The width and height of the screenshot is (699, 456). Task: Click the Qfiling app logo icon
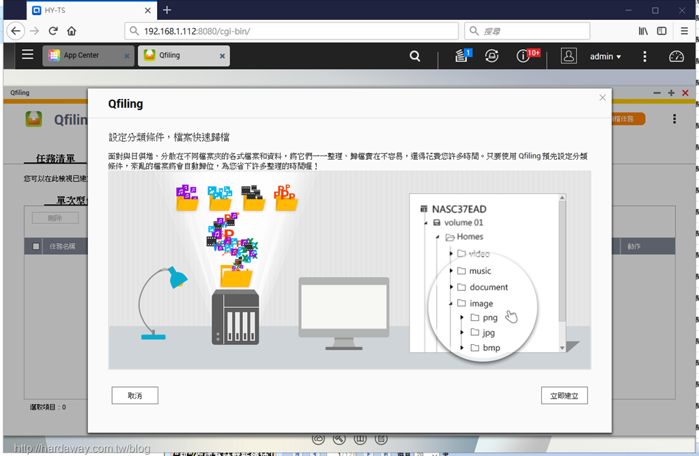(x=34, y=119)
